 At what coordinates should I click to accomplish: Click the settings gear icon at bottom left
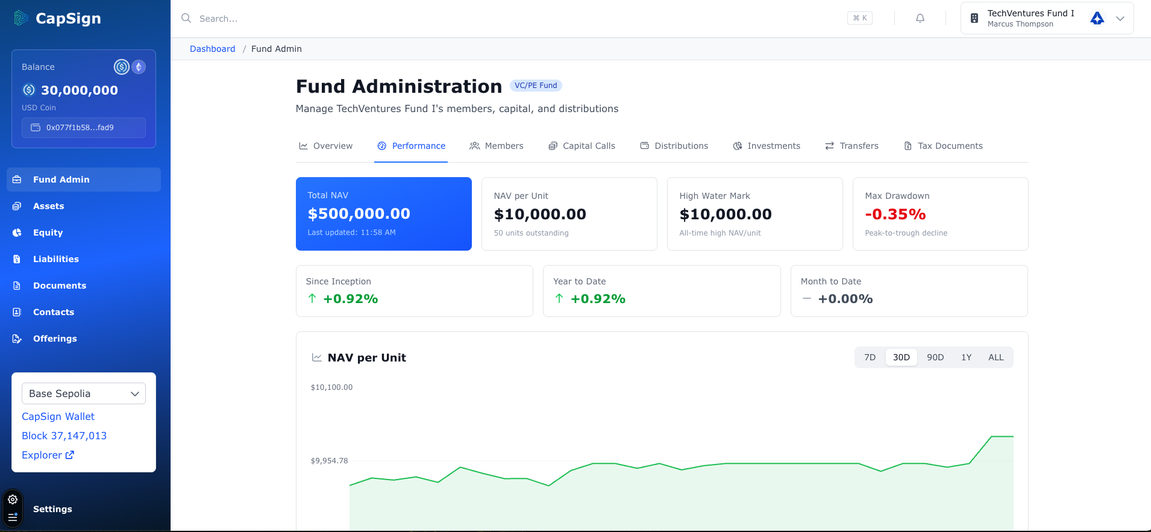(13, 499)
